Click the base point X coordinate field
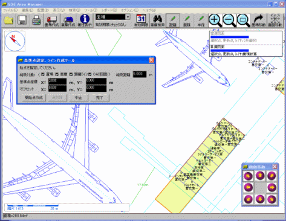 tap(57, 82)
